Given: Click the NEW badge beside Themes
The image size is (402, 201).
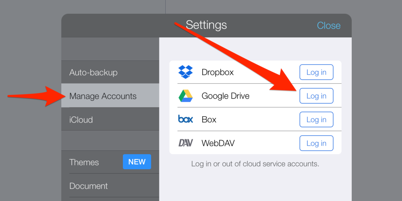Looking at the screenshot, I should (x=137, y=162).
